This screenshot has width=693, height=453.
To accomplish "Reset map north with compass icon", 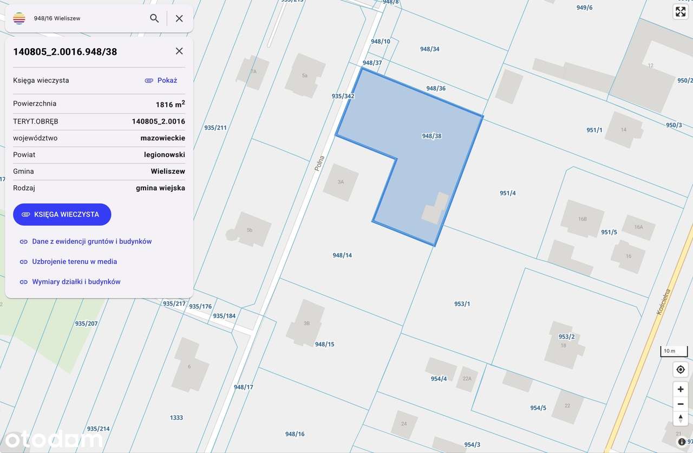I will pos(681,418).
